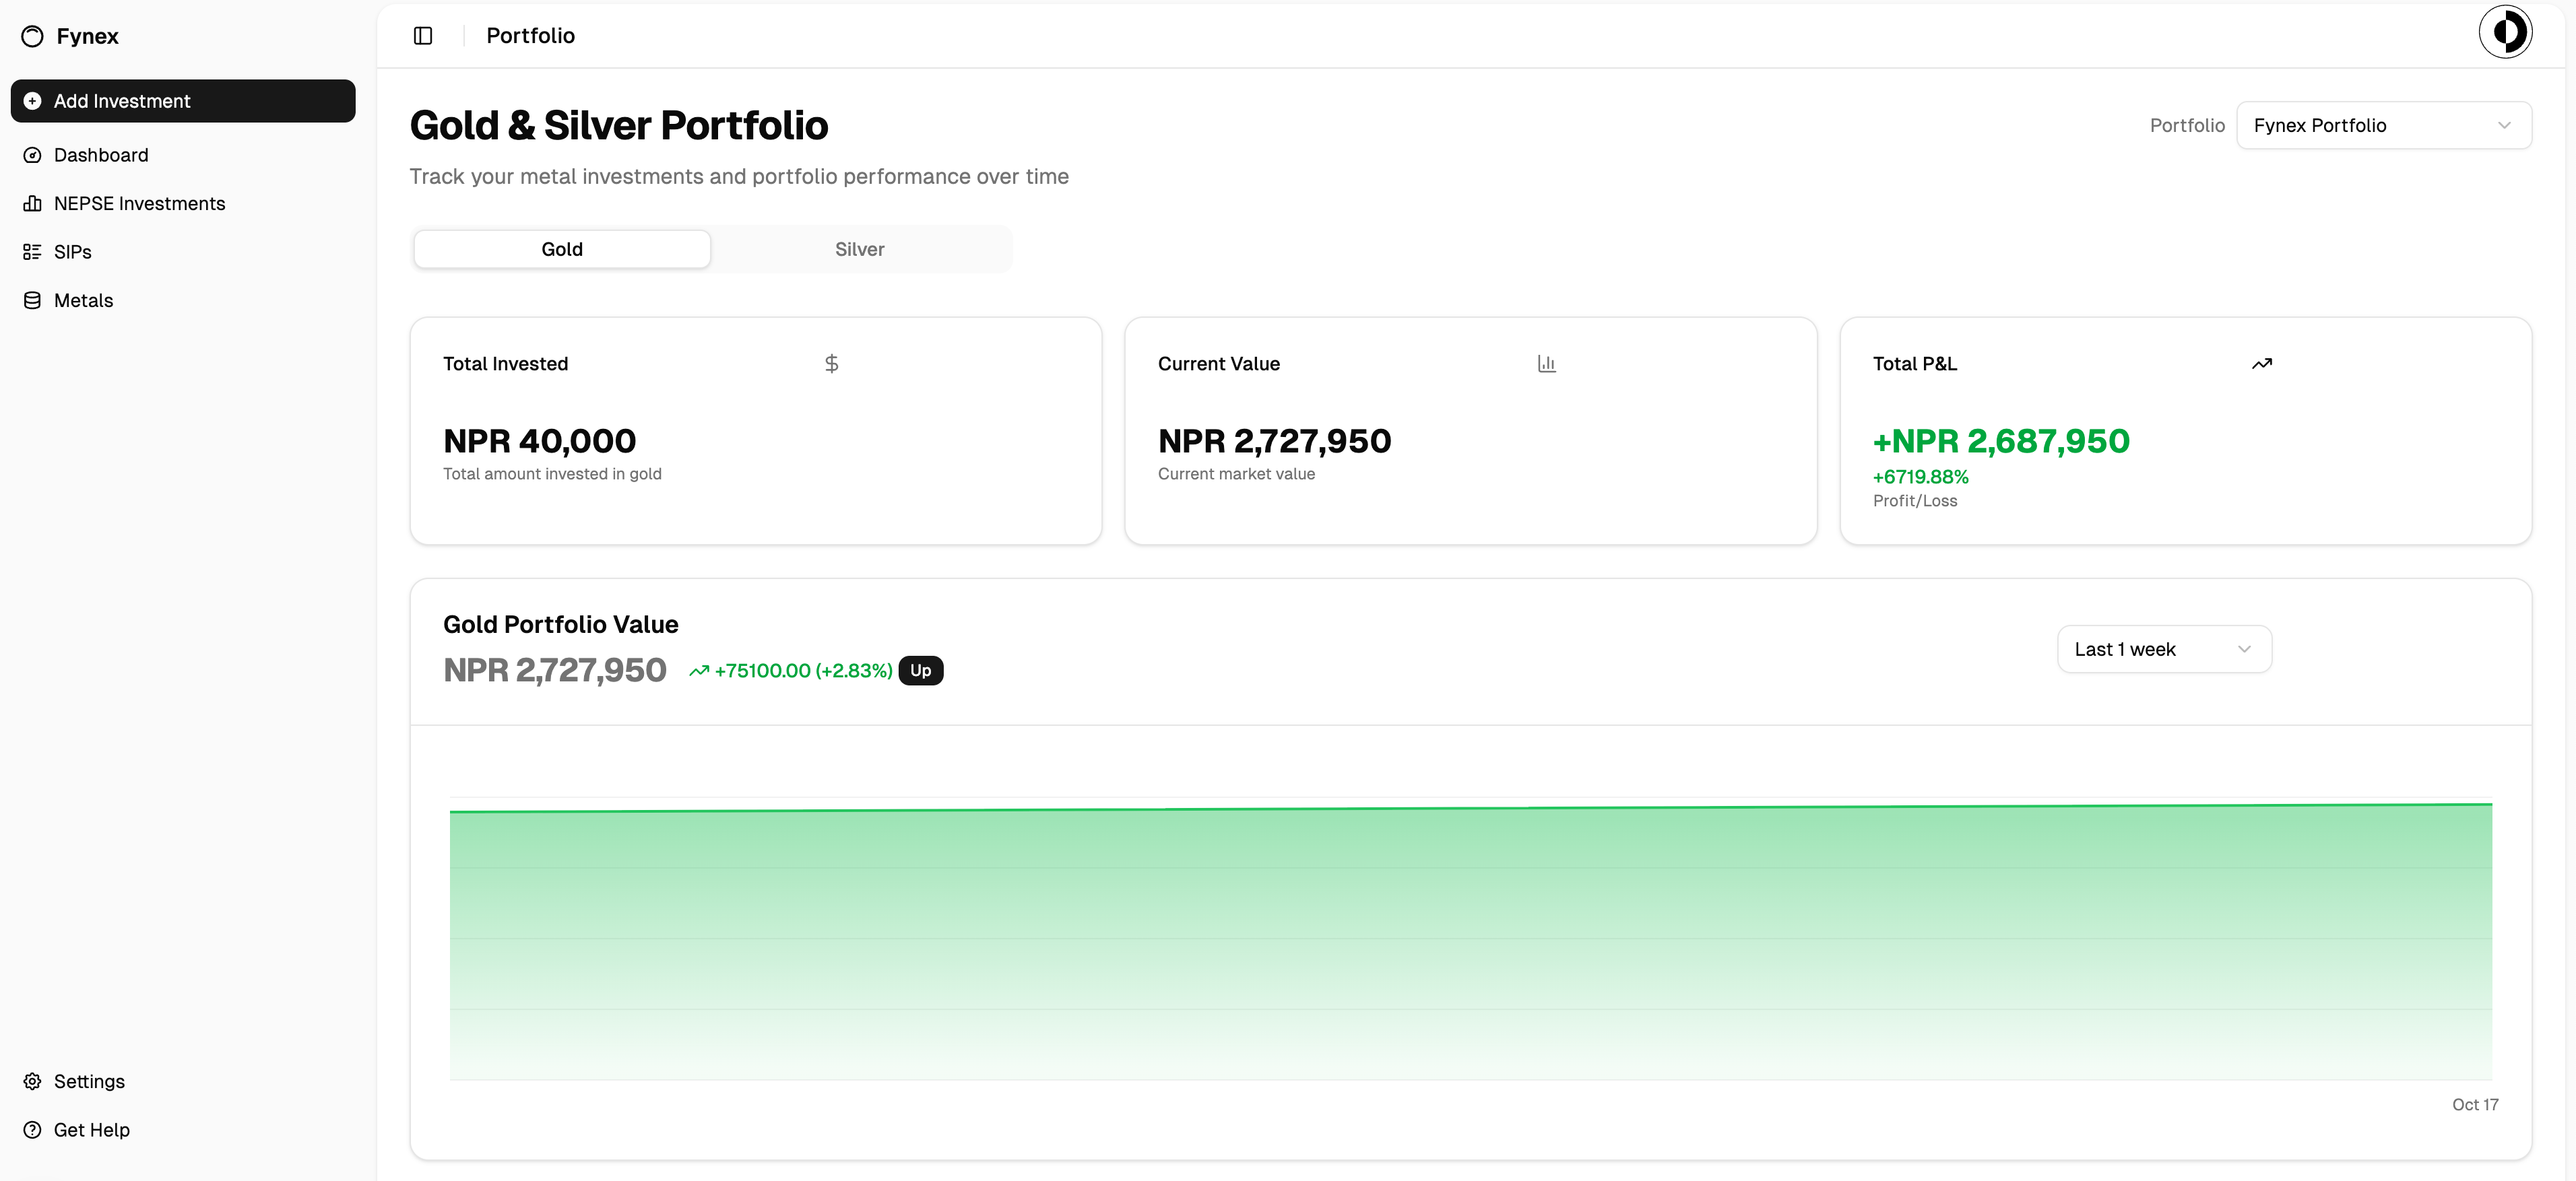Switch to the Silver tab
The width and height of the screenshot is (2576, 1181).
click(x=859, y=248)
